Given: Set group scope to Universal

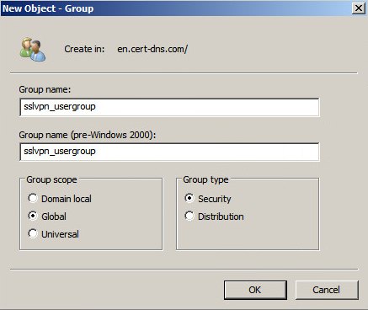Looking at the screenshot, I should pos(33,233).
